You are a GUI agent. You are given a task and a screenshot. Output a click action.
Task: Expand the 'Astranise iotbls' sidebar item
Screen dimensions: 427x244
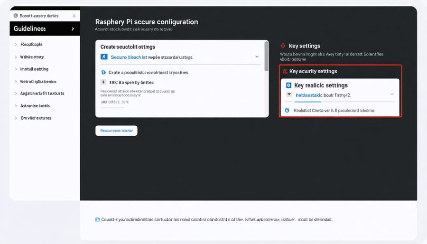coord(16,106)
